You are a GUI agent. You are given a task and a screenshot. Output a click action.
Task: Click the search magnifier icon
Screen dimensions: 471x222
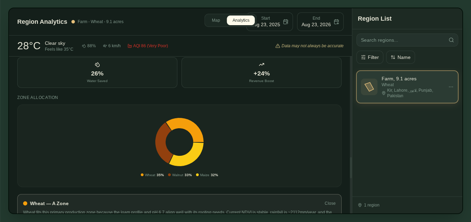(451, 40)
